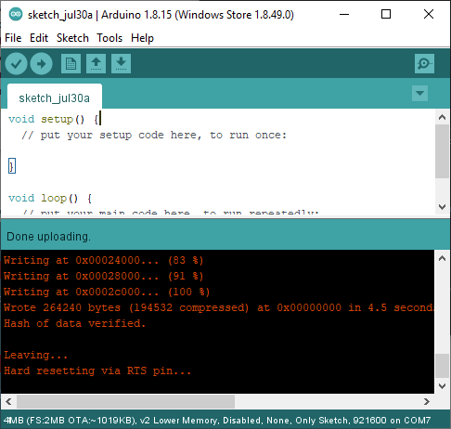Click the 'void loop() {' code line
This screenshot has width=451, height=429.
point(50,198)
